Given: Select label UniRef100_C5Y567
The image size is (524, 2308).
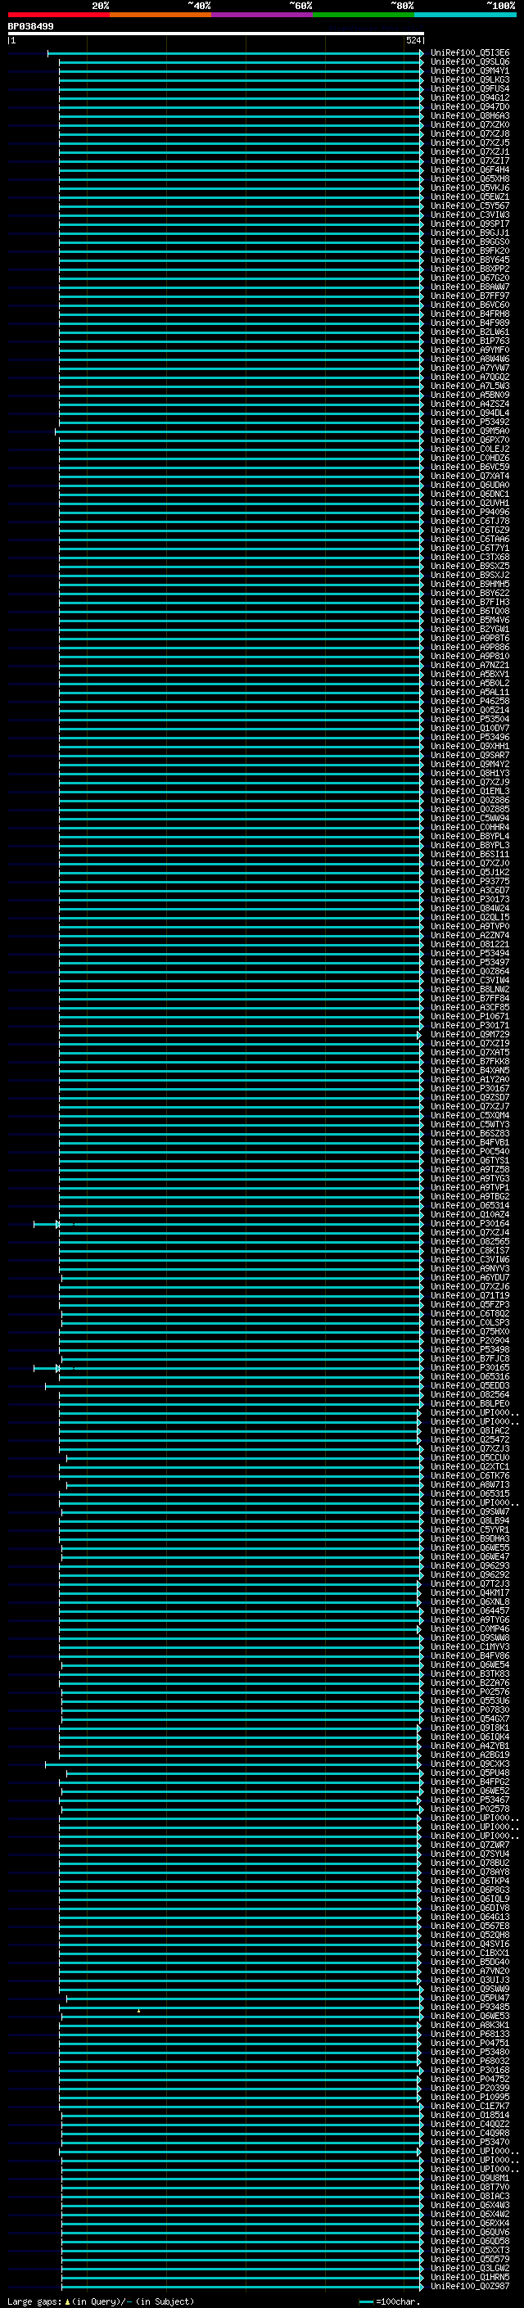Looking at the screenshot, I should tap(470, 206).
